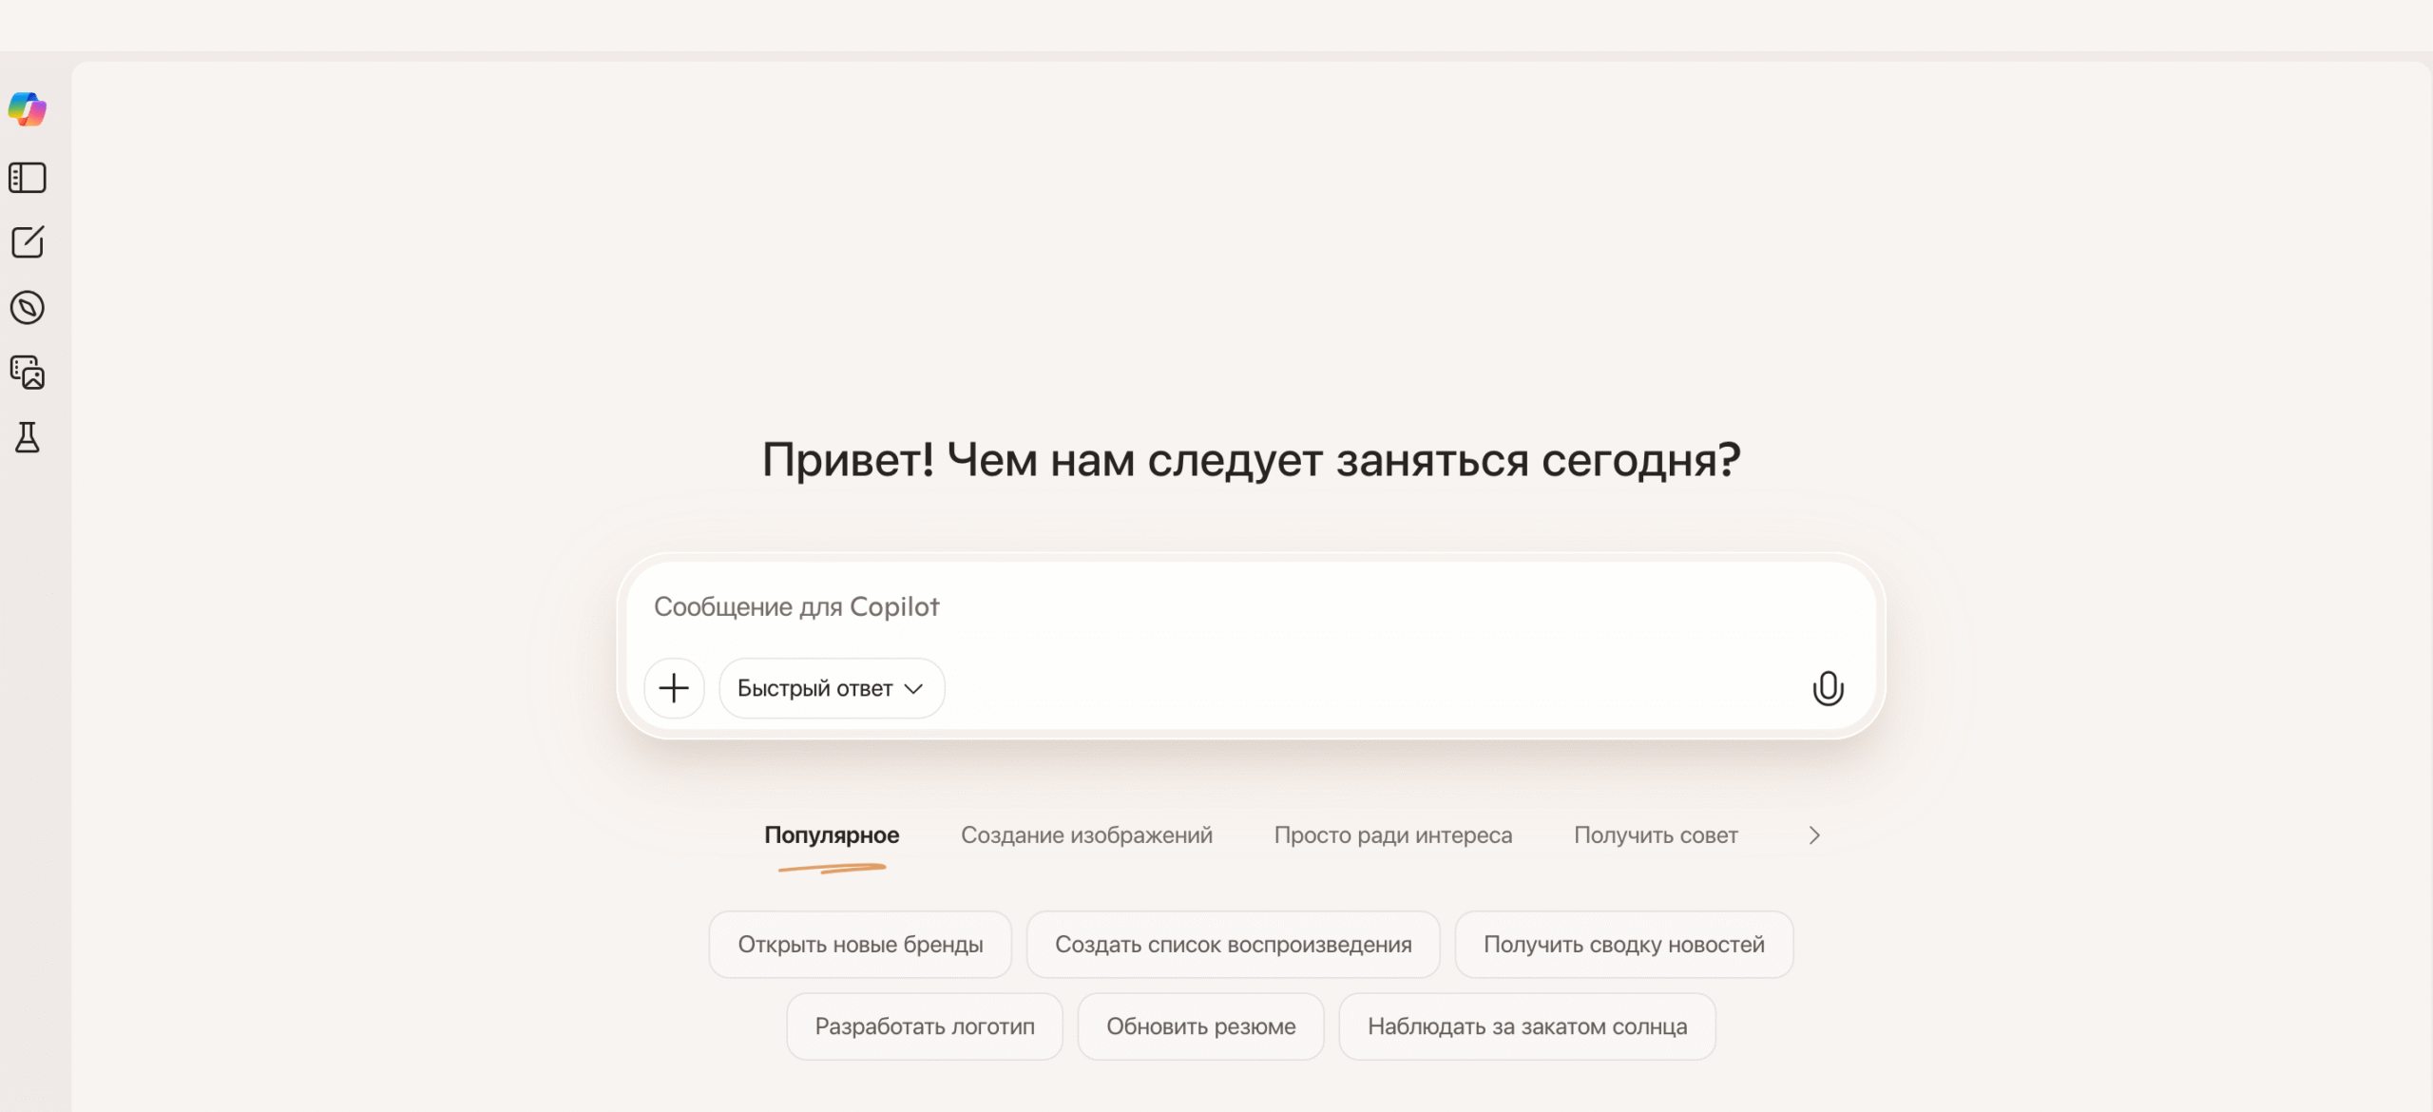This screenshot has width=2433, height=1112.
Task: Click the microphone voice input icon
Action: tap(1827, 688)
